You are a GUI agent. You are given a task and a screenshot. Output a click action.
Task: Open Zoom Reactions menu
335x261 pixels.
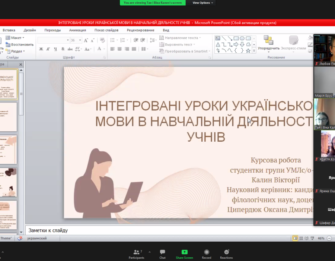click(226, 254)
